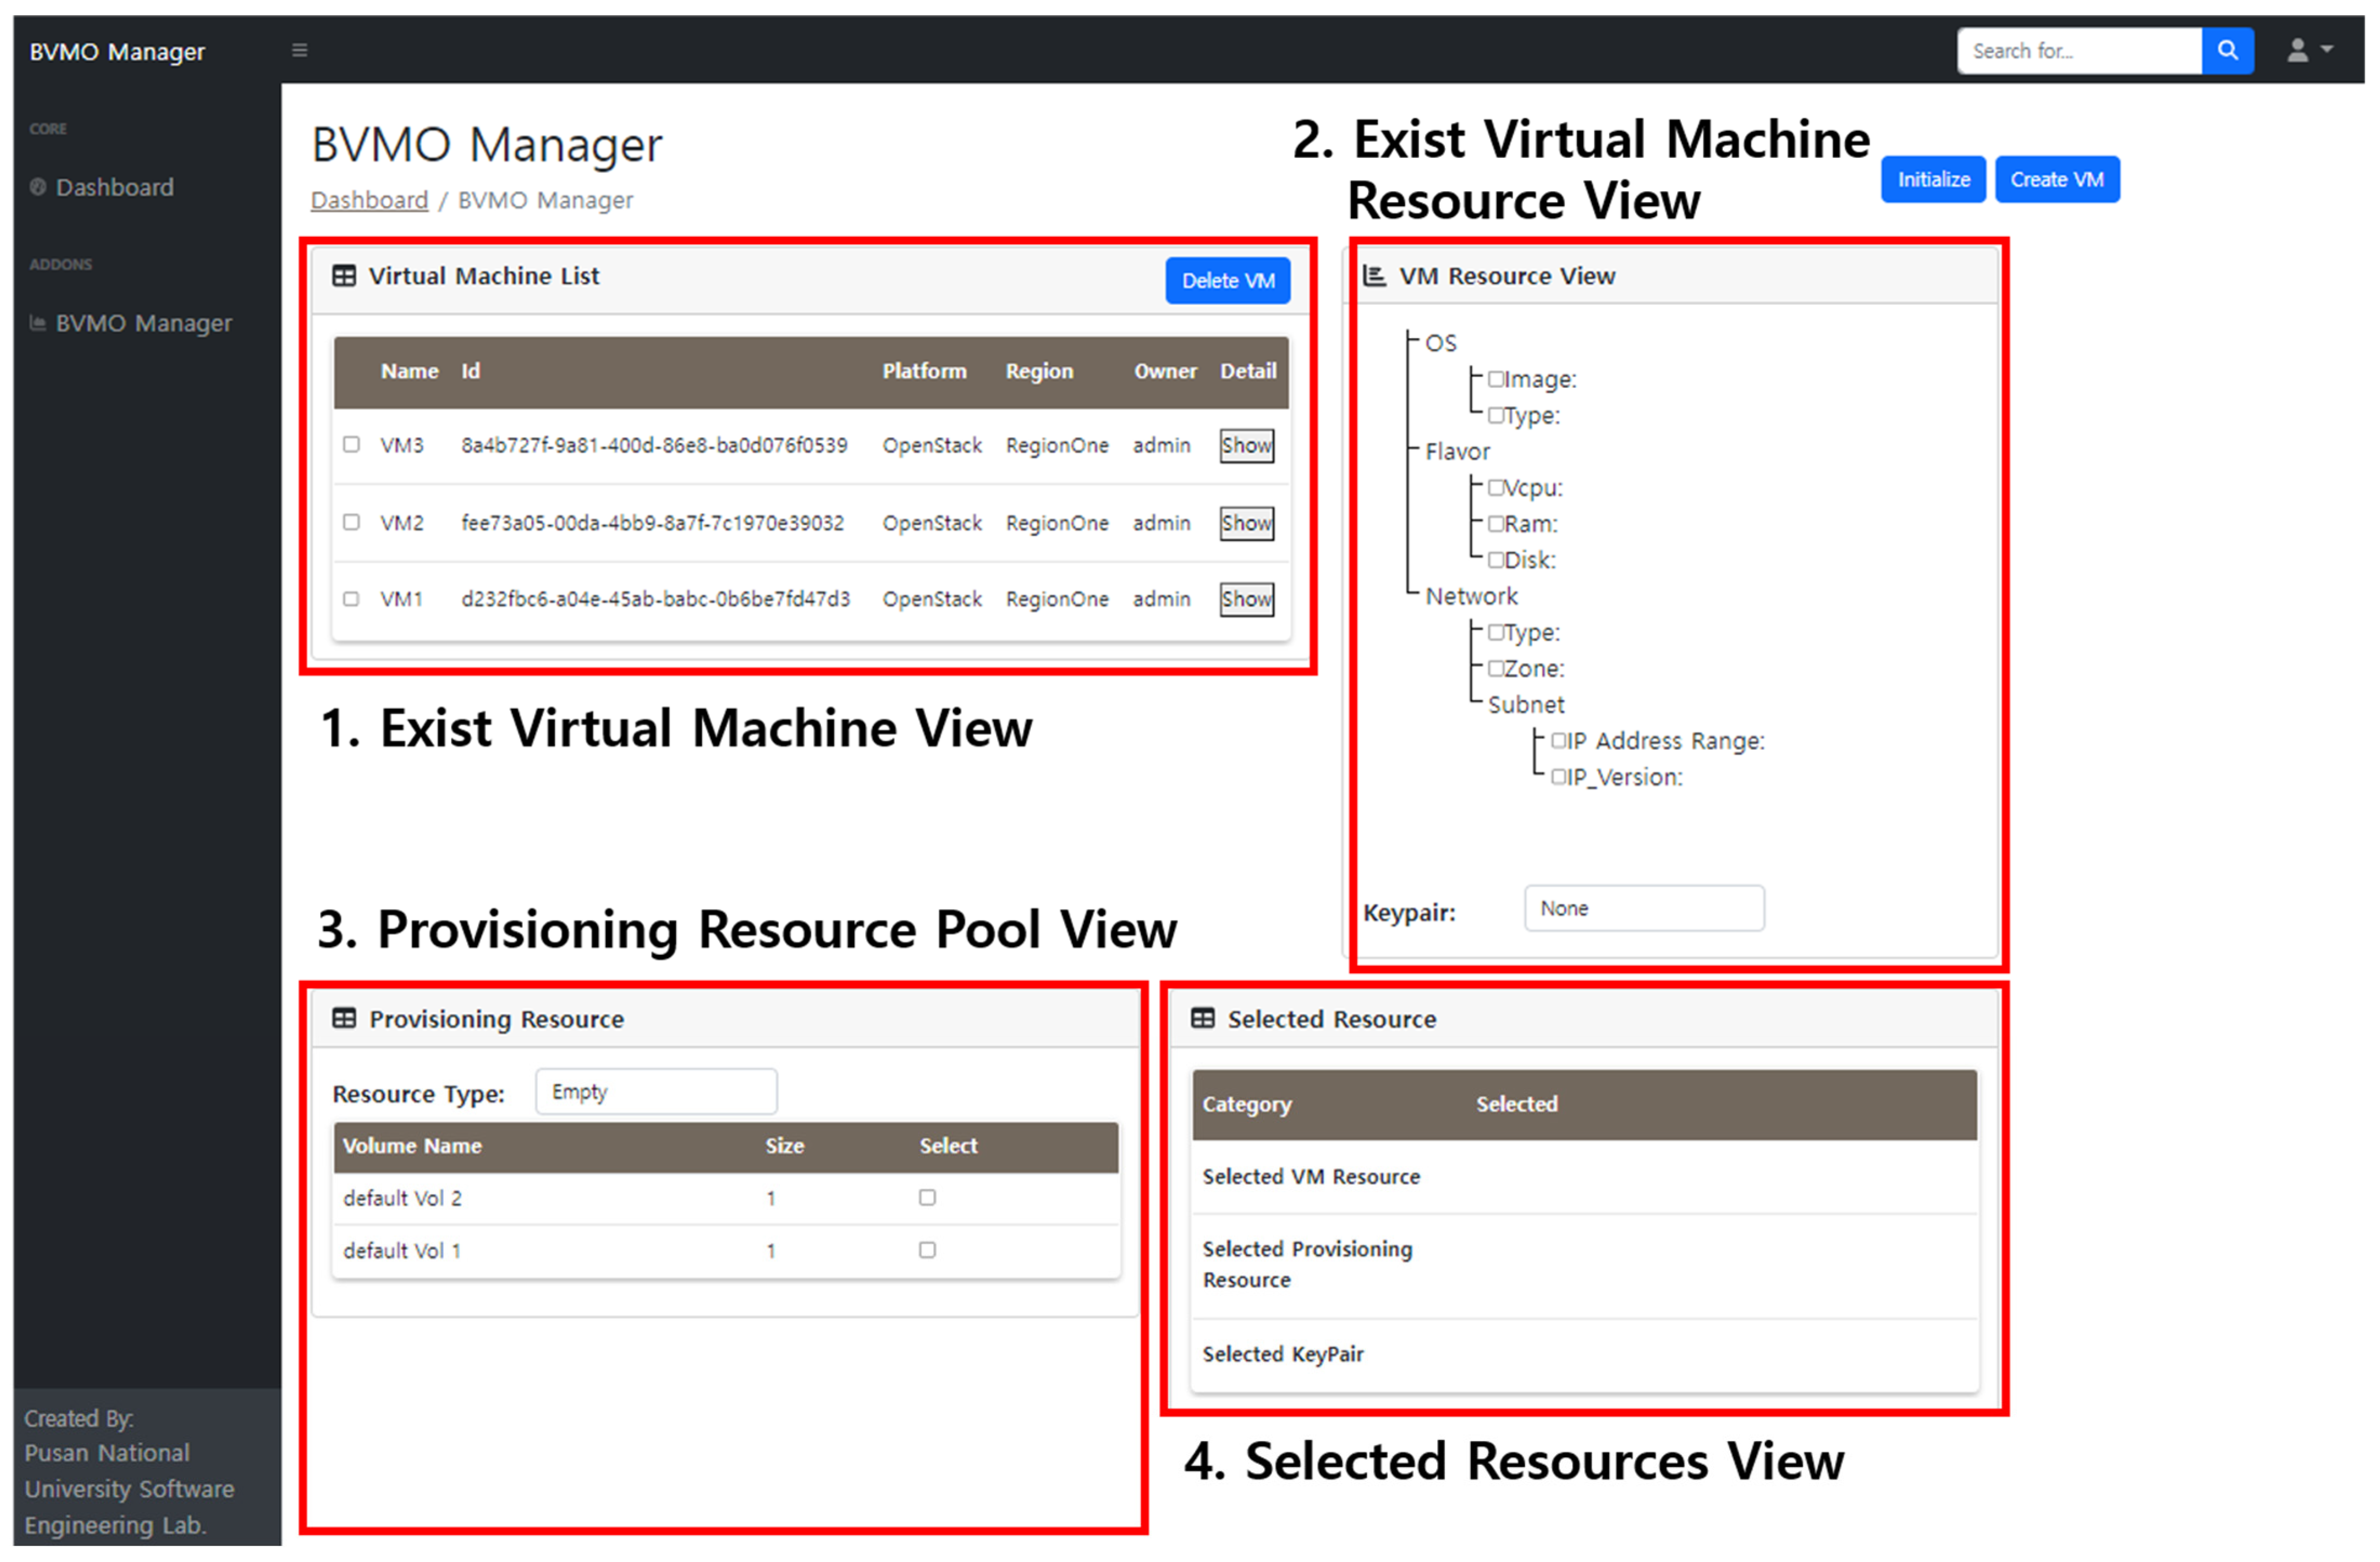
Task: Click the BVMO Manager chart sidebar icon
Action: 38,323
